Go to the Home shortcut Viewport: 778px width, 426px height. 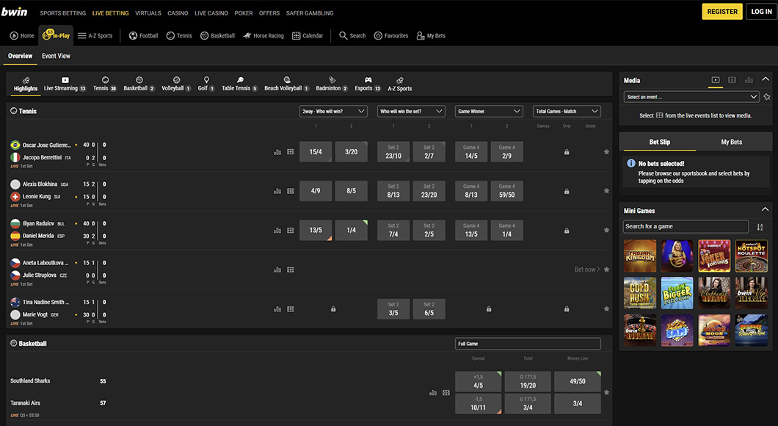22,36
